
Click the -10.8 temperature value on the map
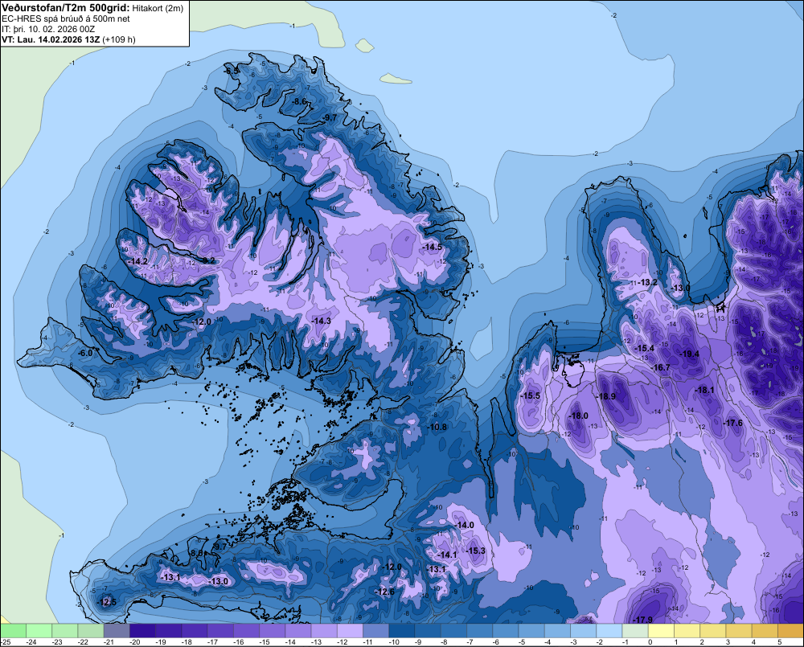click(x=437, y=427)
